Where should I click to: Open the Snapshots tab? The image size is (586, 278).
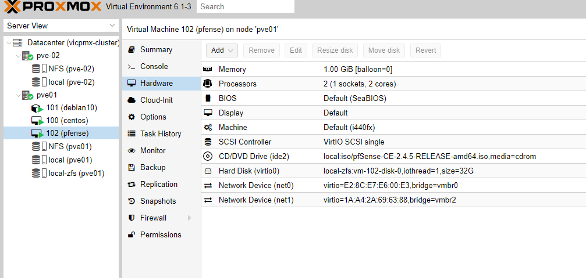click(161, 201)
